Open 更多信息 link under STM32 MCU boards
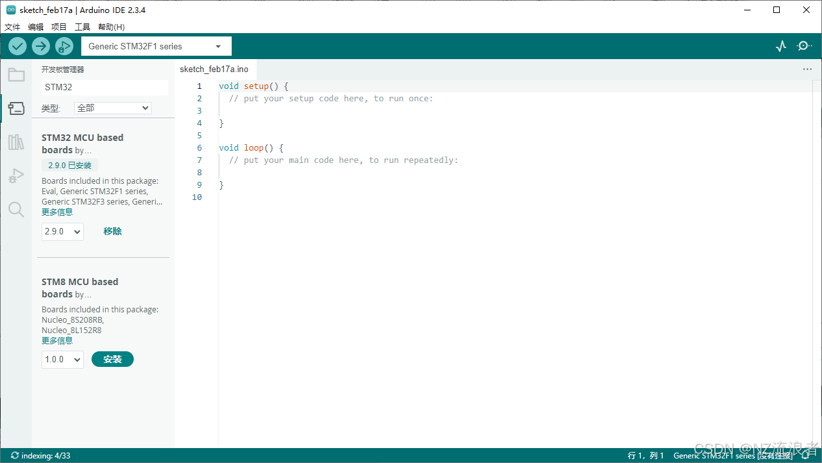The width and height of the screenshot is (822, 463). tap(57, 212)
